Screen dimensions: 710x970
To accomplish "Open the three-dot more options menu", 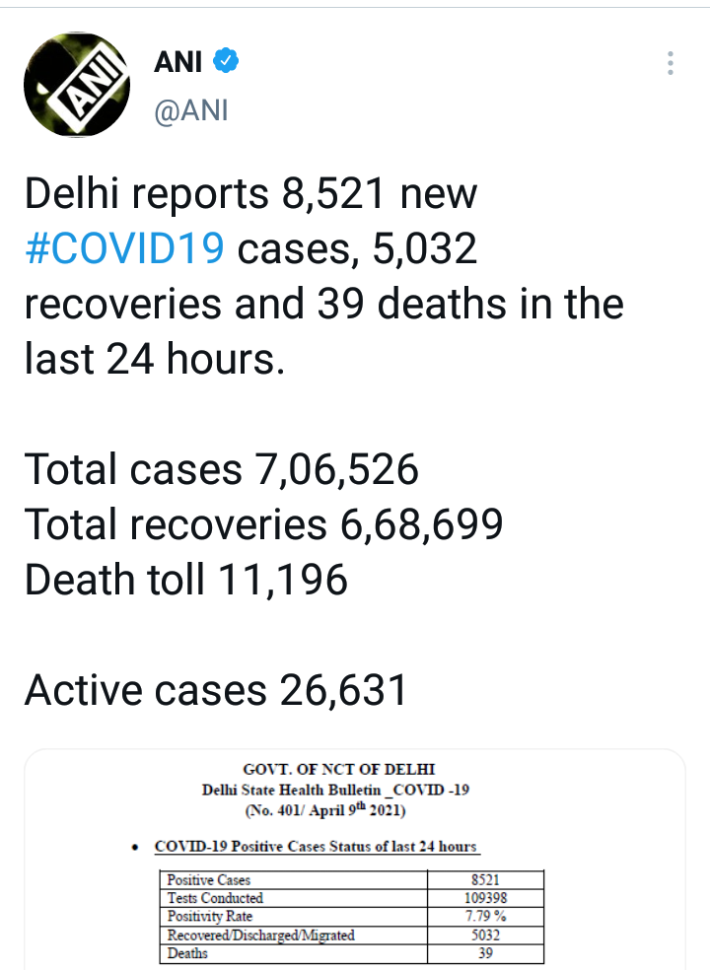I will [x=671, y=65].
